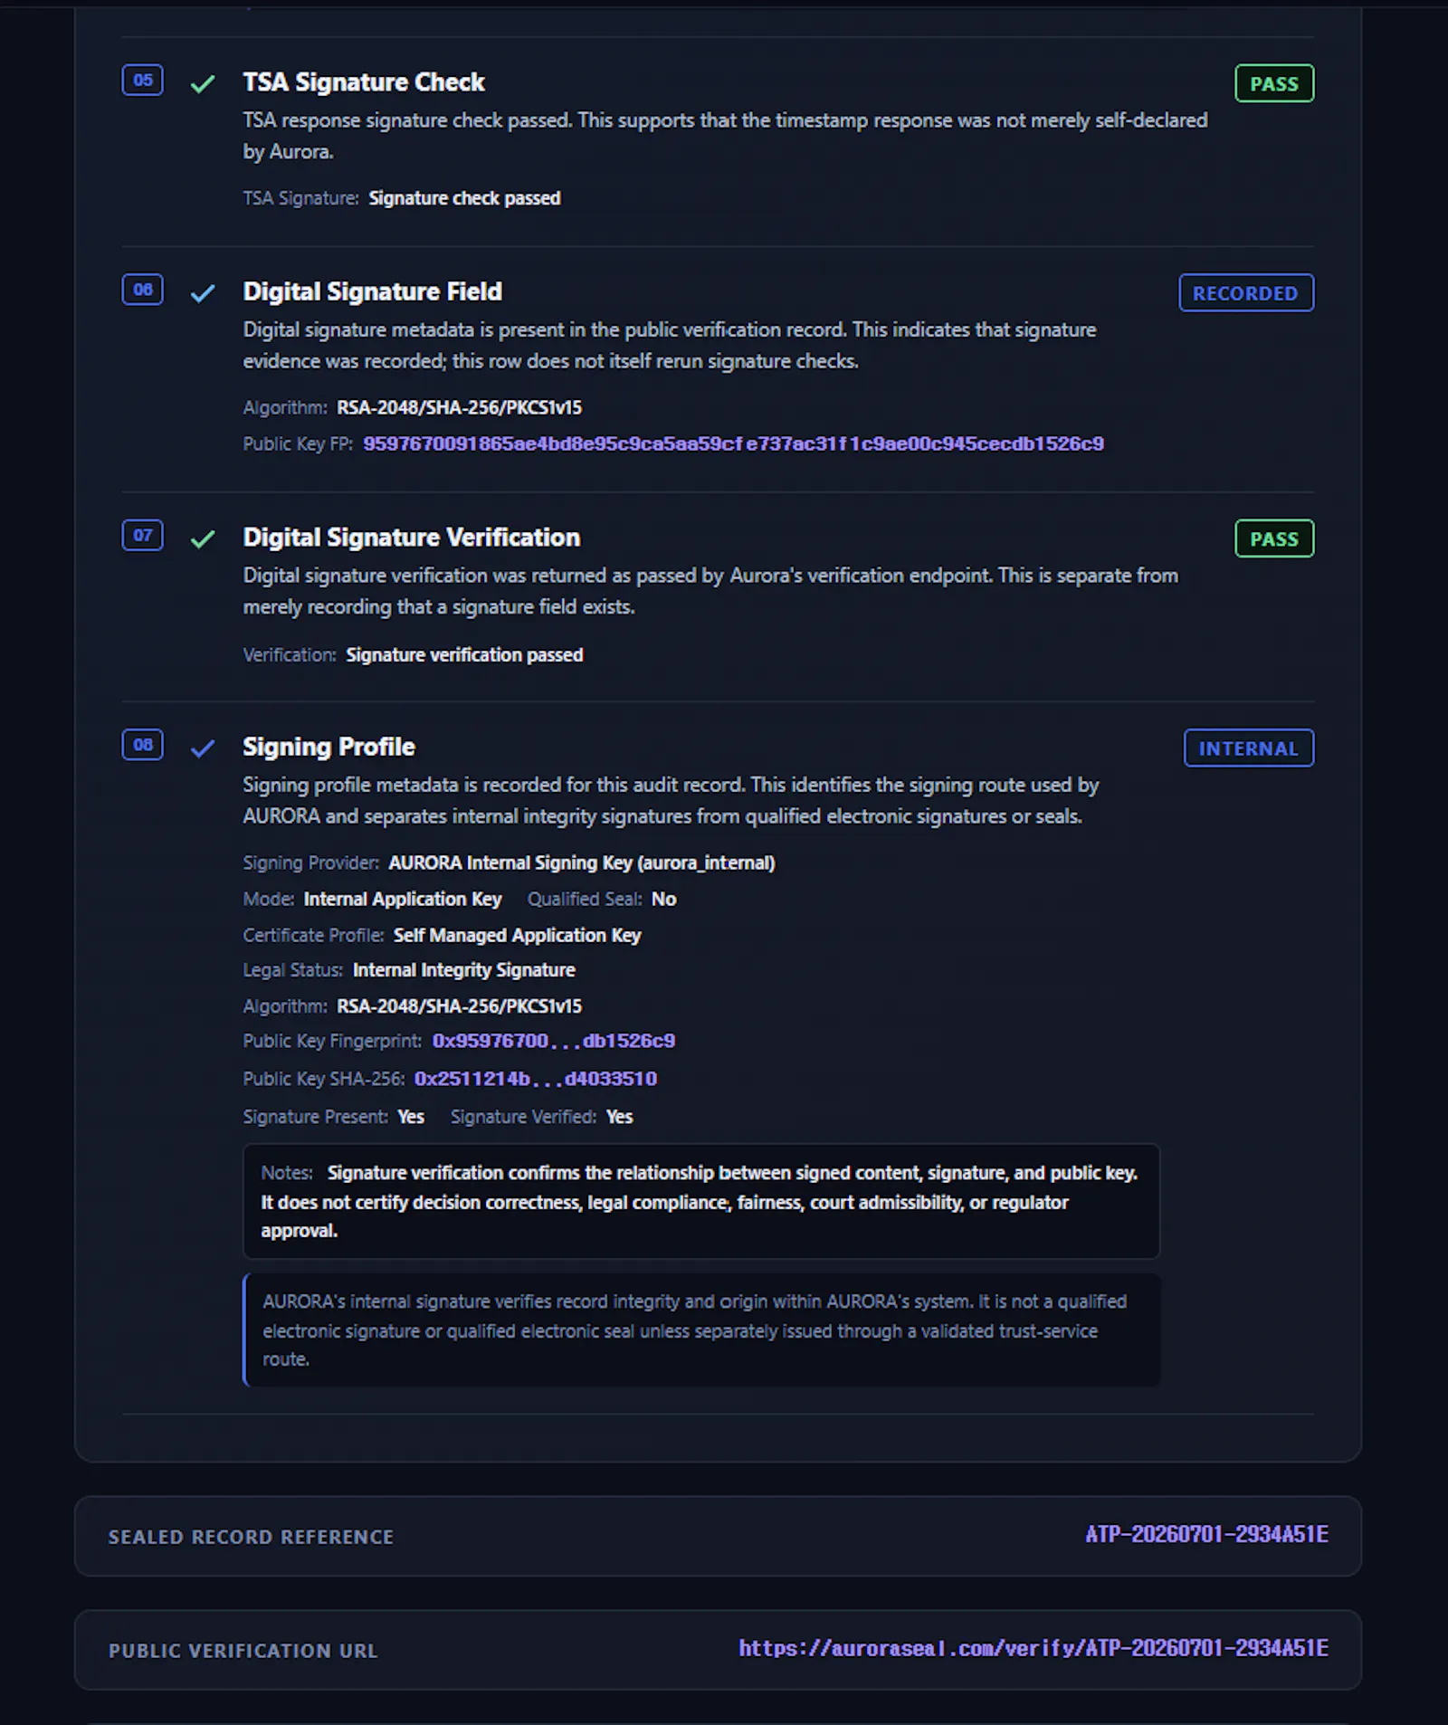Click the step number 08 badge
The width and height of the screenshot is (1448, 1725).
143,745
